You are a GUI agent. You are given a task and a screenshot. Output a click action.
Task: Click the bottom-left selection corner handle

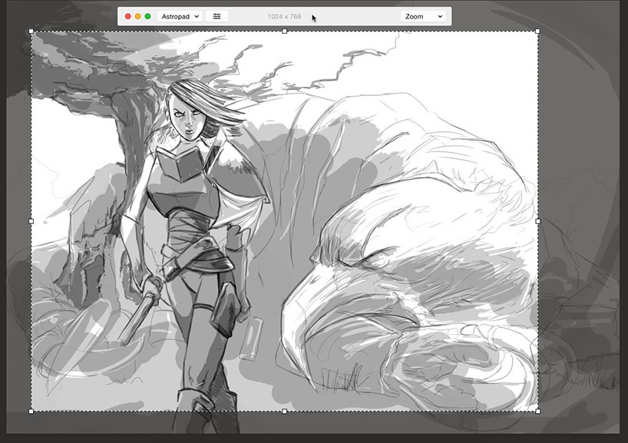(x=31, y=412)
